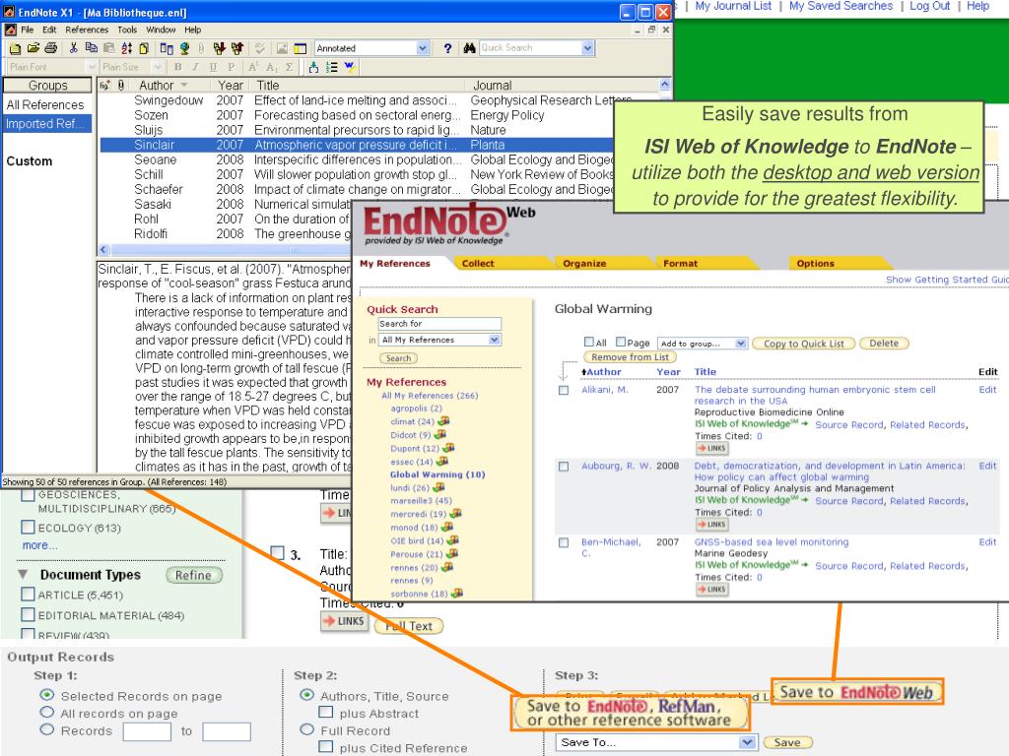Select 'All records on page' radio button
The height and width of the screenshot is (756, 1009).
pyautogui.click(x=45, y=714)
